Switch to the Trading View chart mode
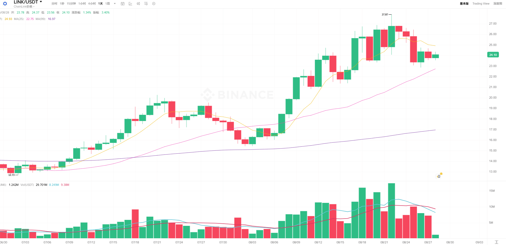The height and width of the screenshot is (245, 506). 481,4
